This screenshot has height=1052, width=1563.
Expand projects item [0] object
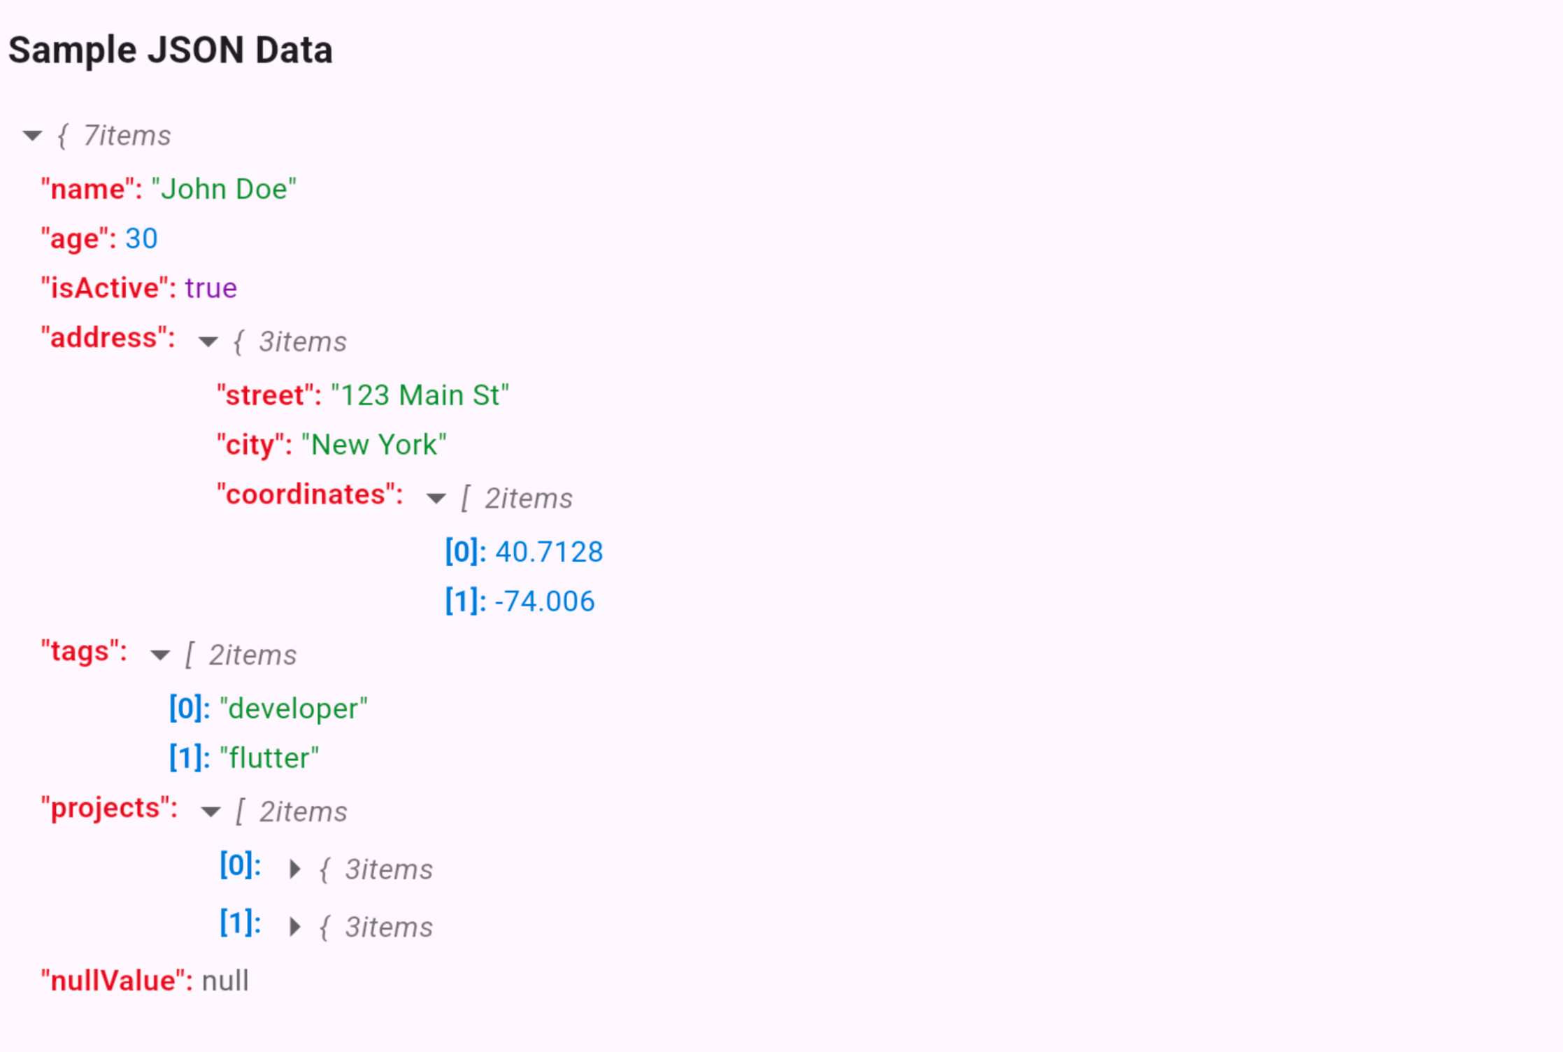(295, 869)
